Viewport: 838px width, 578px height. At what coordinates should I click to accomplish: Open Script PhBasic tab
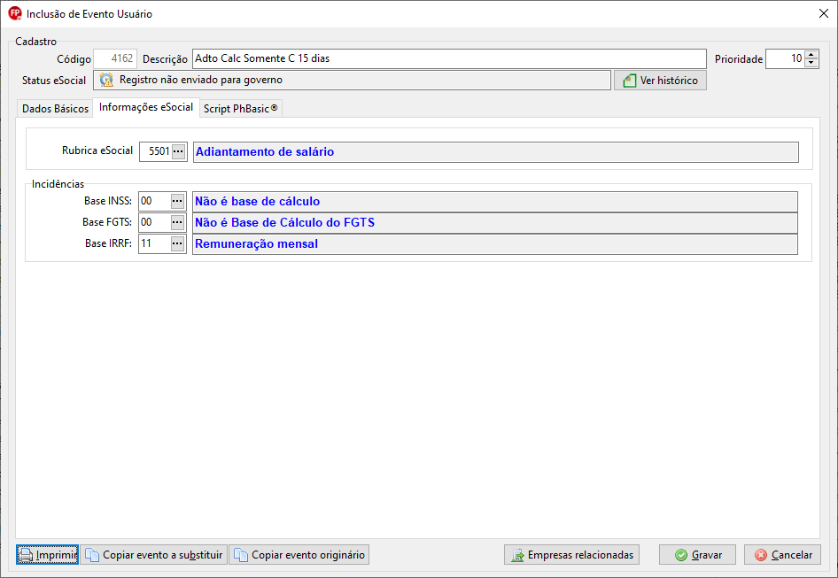[240, 109]
